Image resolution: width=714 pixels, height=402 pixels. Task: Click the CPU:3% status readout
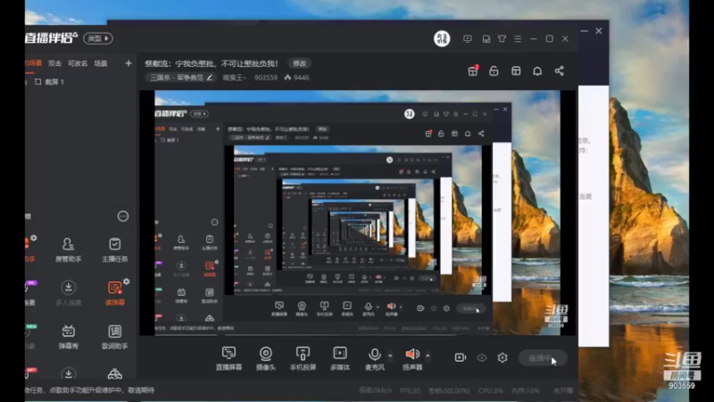[x=490, y=390]
